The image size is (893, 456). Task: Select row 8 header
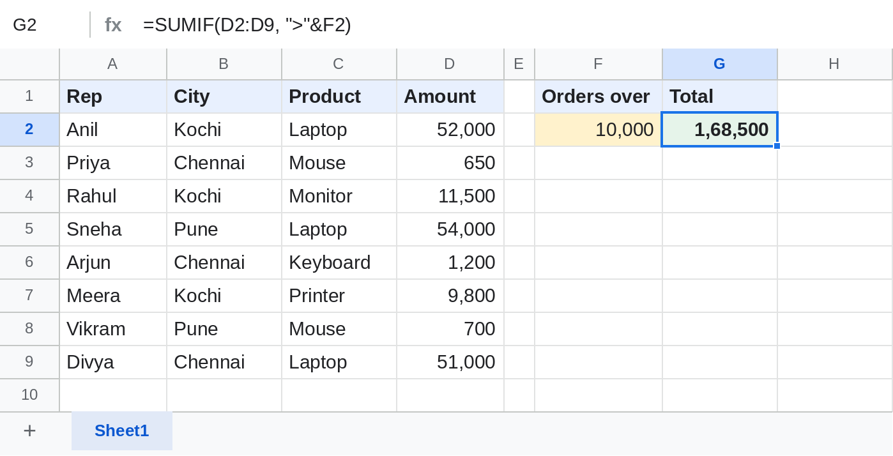click(29, 329)
